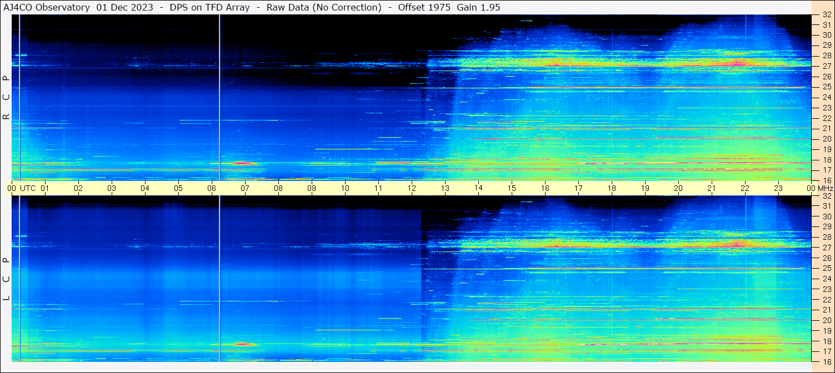Choose the 08 hour tick label

coord(278,188)
